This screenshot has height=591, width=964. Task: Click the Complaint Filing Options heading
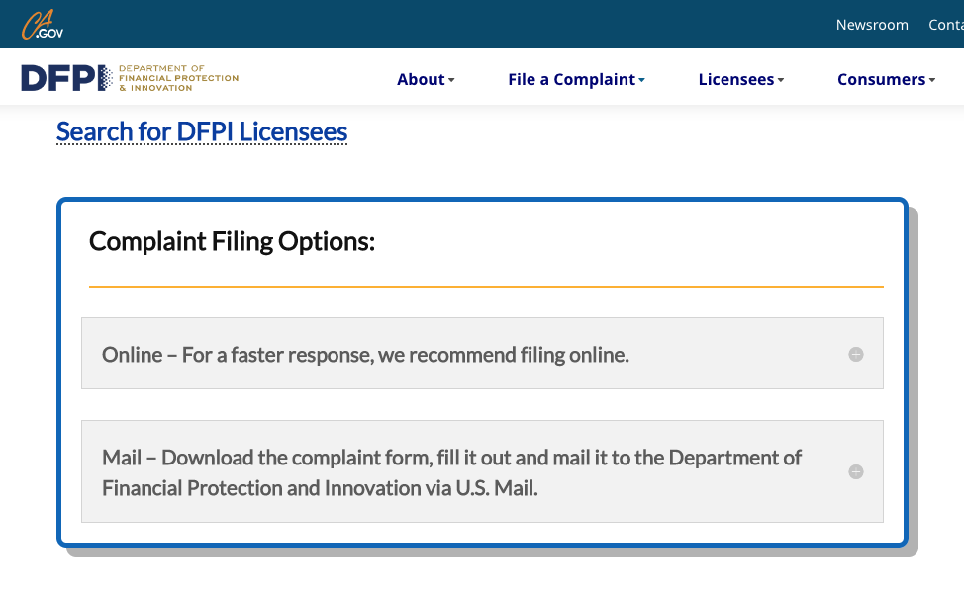pyautogui.click(x=232, y=242)
